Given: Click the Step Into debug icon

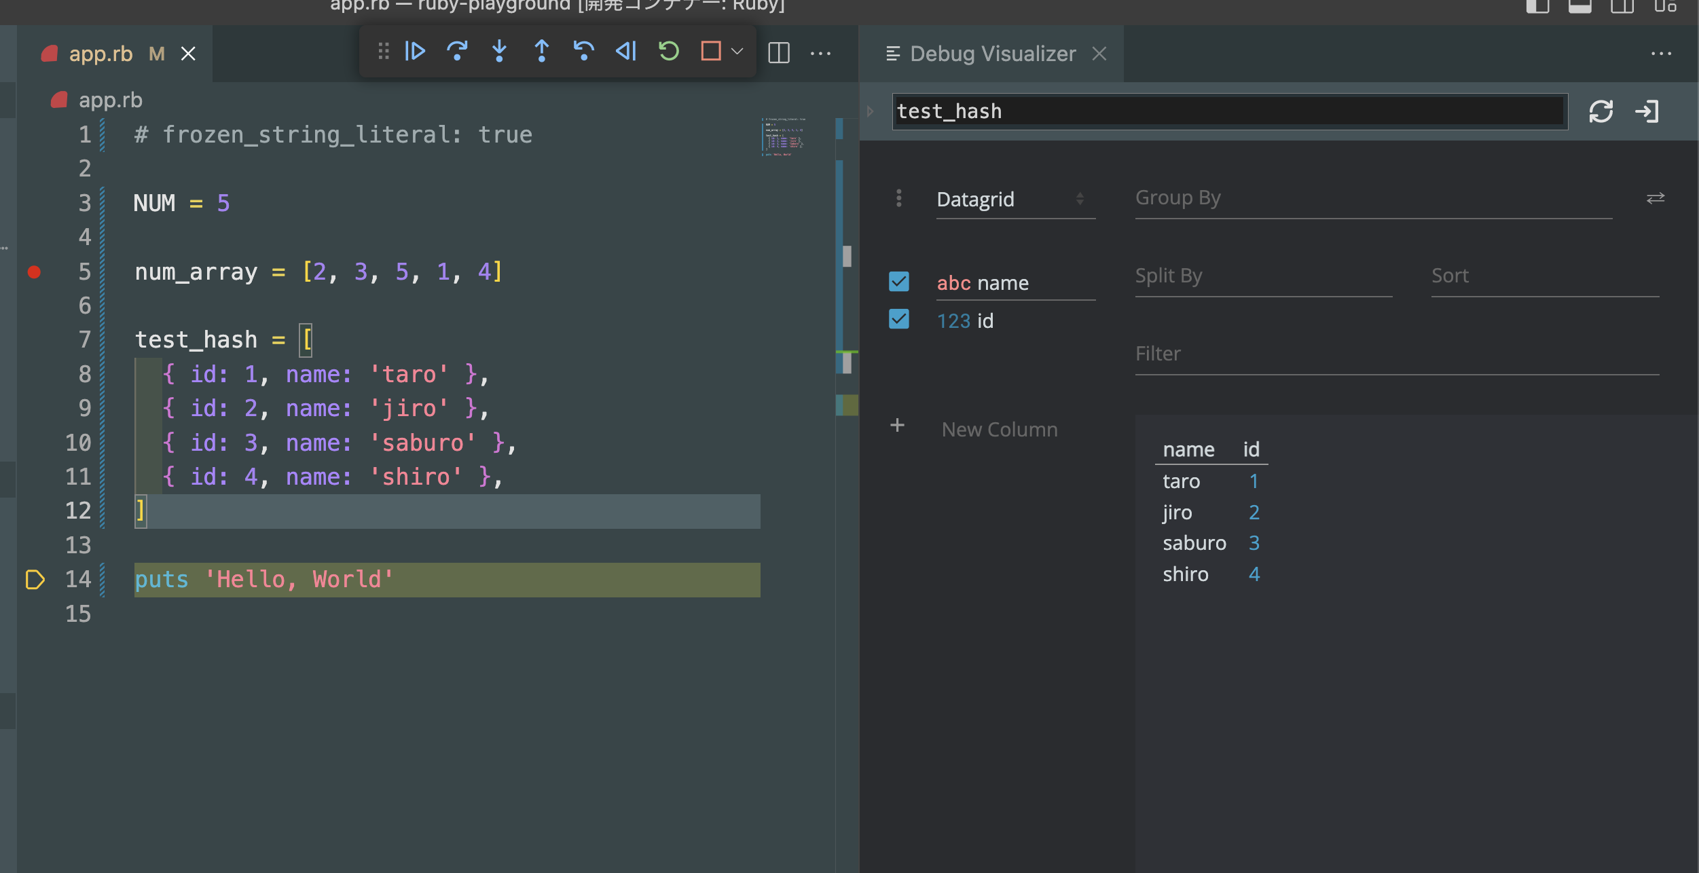Looking at the screenshot, I should 499,52.
